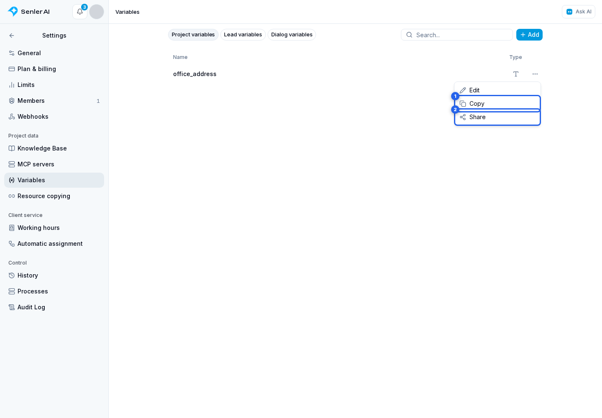Go to Limits settings

pos(54,85)
